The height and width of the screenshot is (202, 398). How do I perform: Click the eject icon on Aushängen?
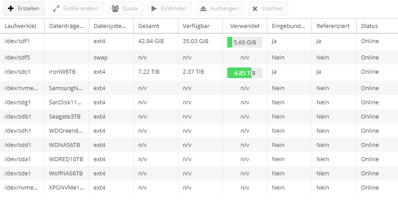[203, 8]
